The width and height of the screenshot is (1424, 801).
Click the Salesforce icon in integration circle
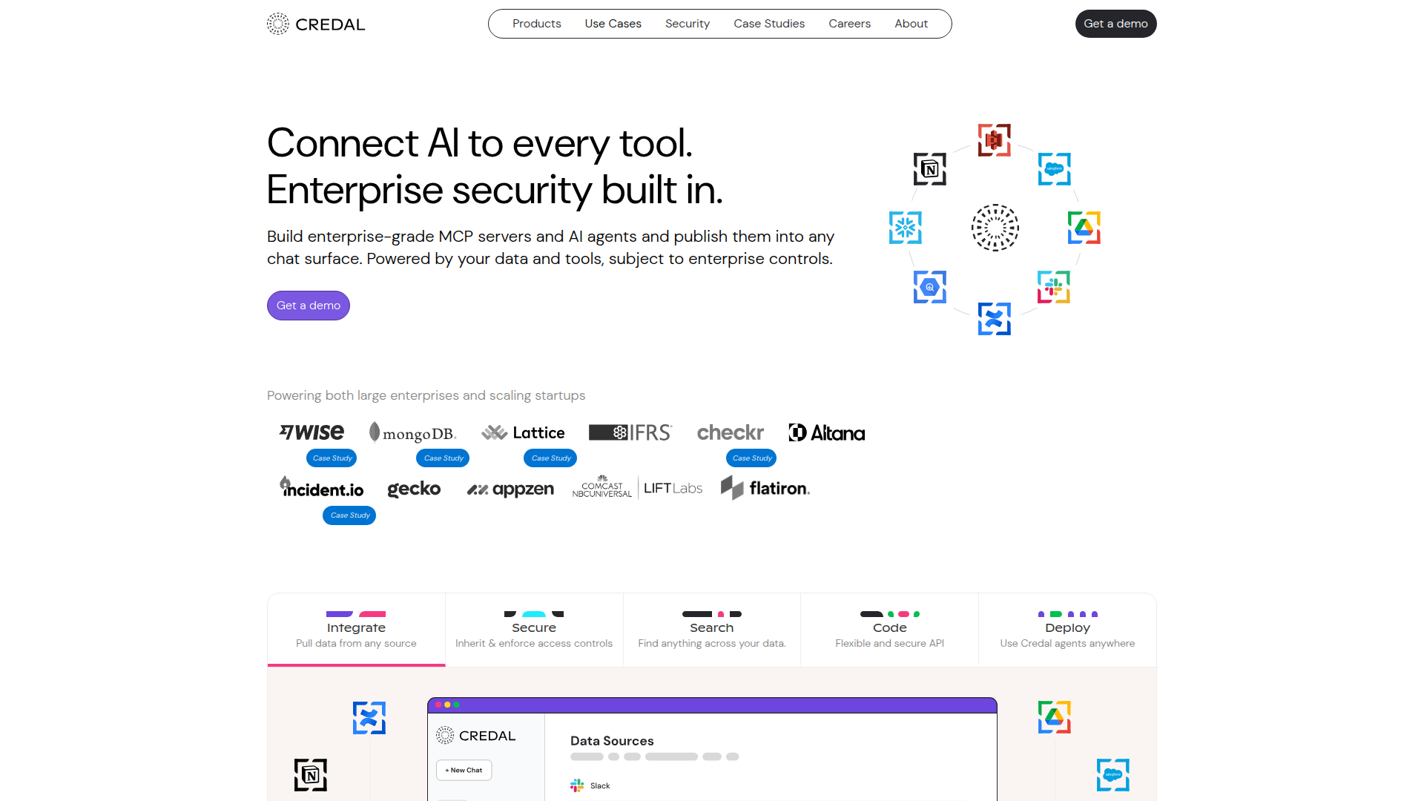pyautogui.click(x=1054, y=169)
